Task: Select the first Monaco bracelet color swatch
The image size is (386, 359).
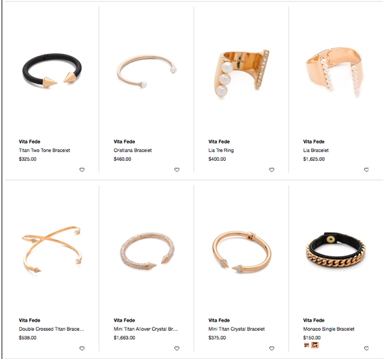Action: click(x=306, y=345)
